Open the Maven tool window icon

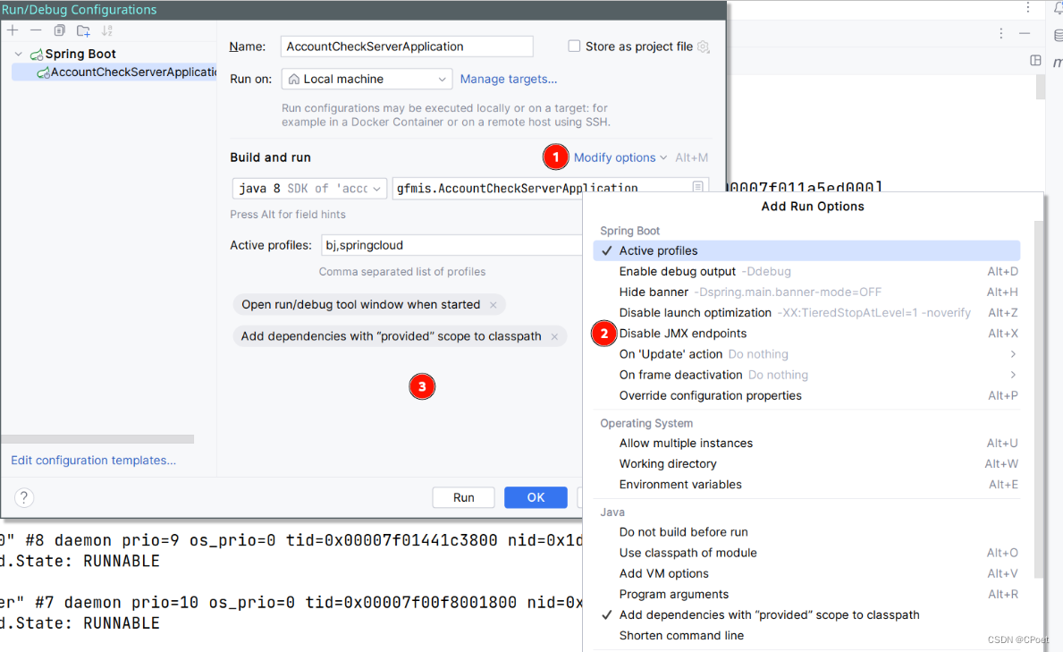(x=1058, y=63)
